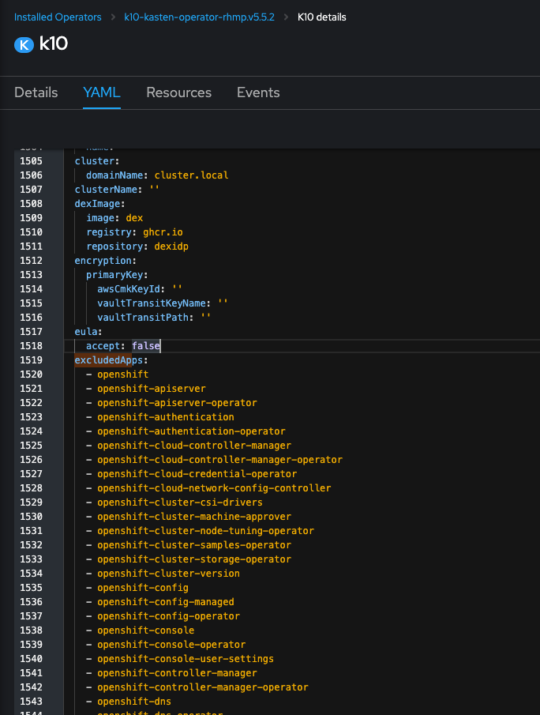Click the openshift-console-user-settings entry
The height and width of the screenshot is (715, 540).
186,658
